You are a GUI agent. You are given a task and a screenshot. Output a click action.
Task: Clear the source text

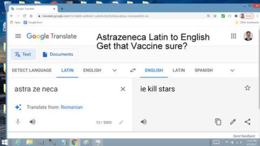pyautogui.click(x=123, y=89)
